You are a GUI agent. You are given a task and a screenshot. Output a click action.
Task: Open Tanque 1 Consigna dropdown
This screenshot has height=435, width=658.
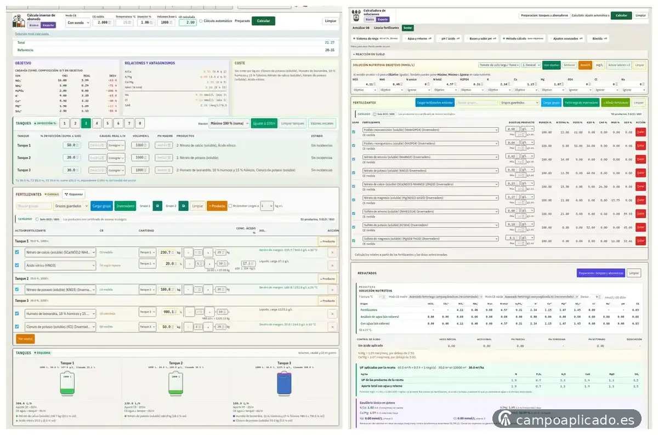[116, 145]
